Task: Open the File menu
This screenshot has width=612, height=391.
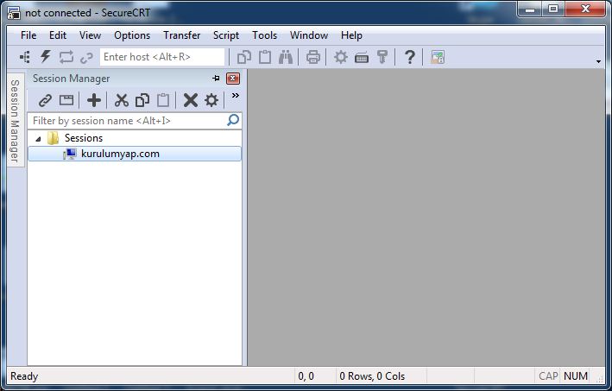Action: 28,35
